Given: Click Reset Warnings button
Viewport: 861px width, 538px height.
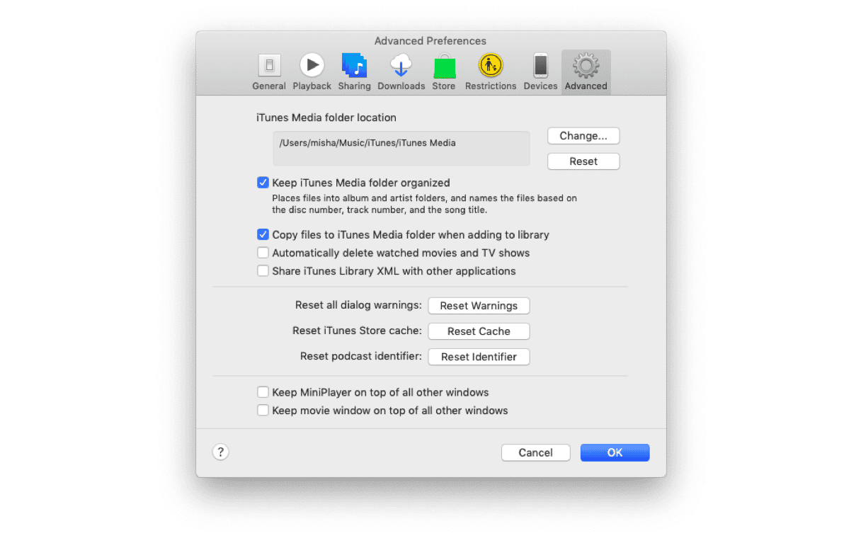Looking at the screenshot, I should pos(479,306).
